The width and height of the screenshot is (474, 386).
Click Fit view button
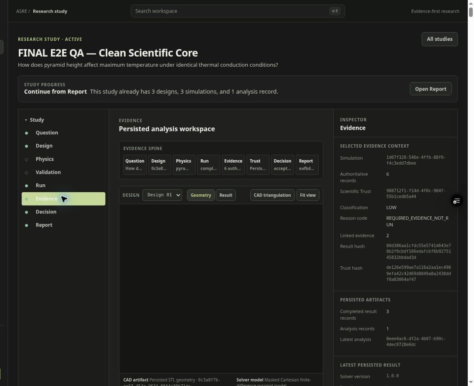(x=307, y=195)
